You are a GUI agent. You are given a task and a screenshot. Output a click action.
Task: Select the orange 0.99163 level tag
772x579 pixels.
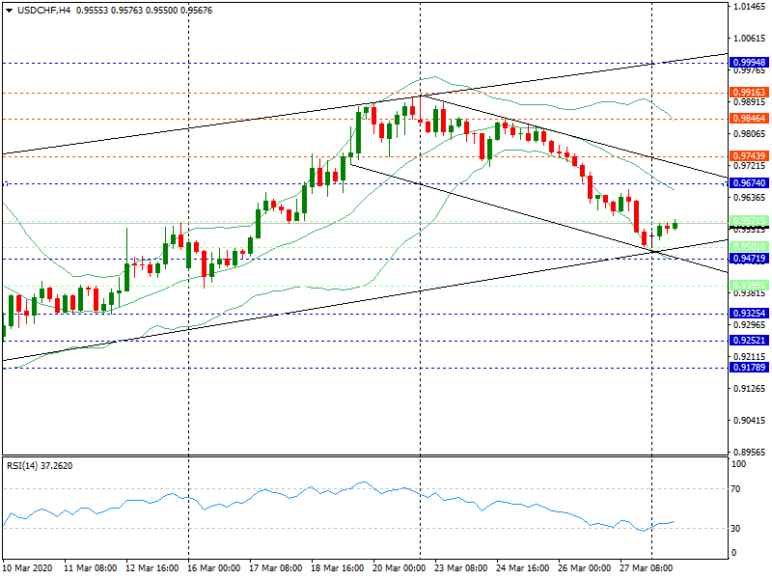pos(749,93)
